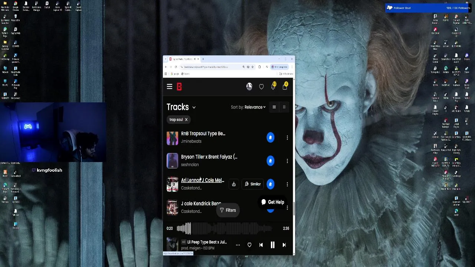This screenshot has width=475, height=267.
Task: Go back in the browser
Action: tap(166, 67)
